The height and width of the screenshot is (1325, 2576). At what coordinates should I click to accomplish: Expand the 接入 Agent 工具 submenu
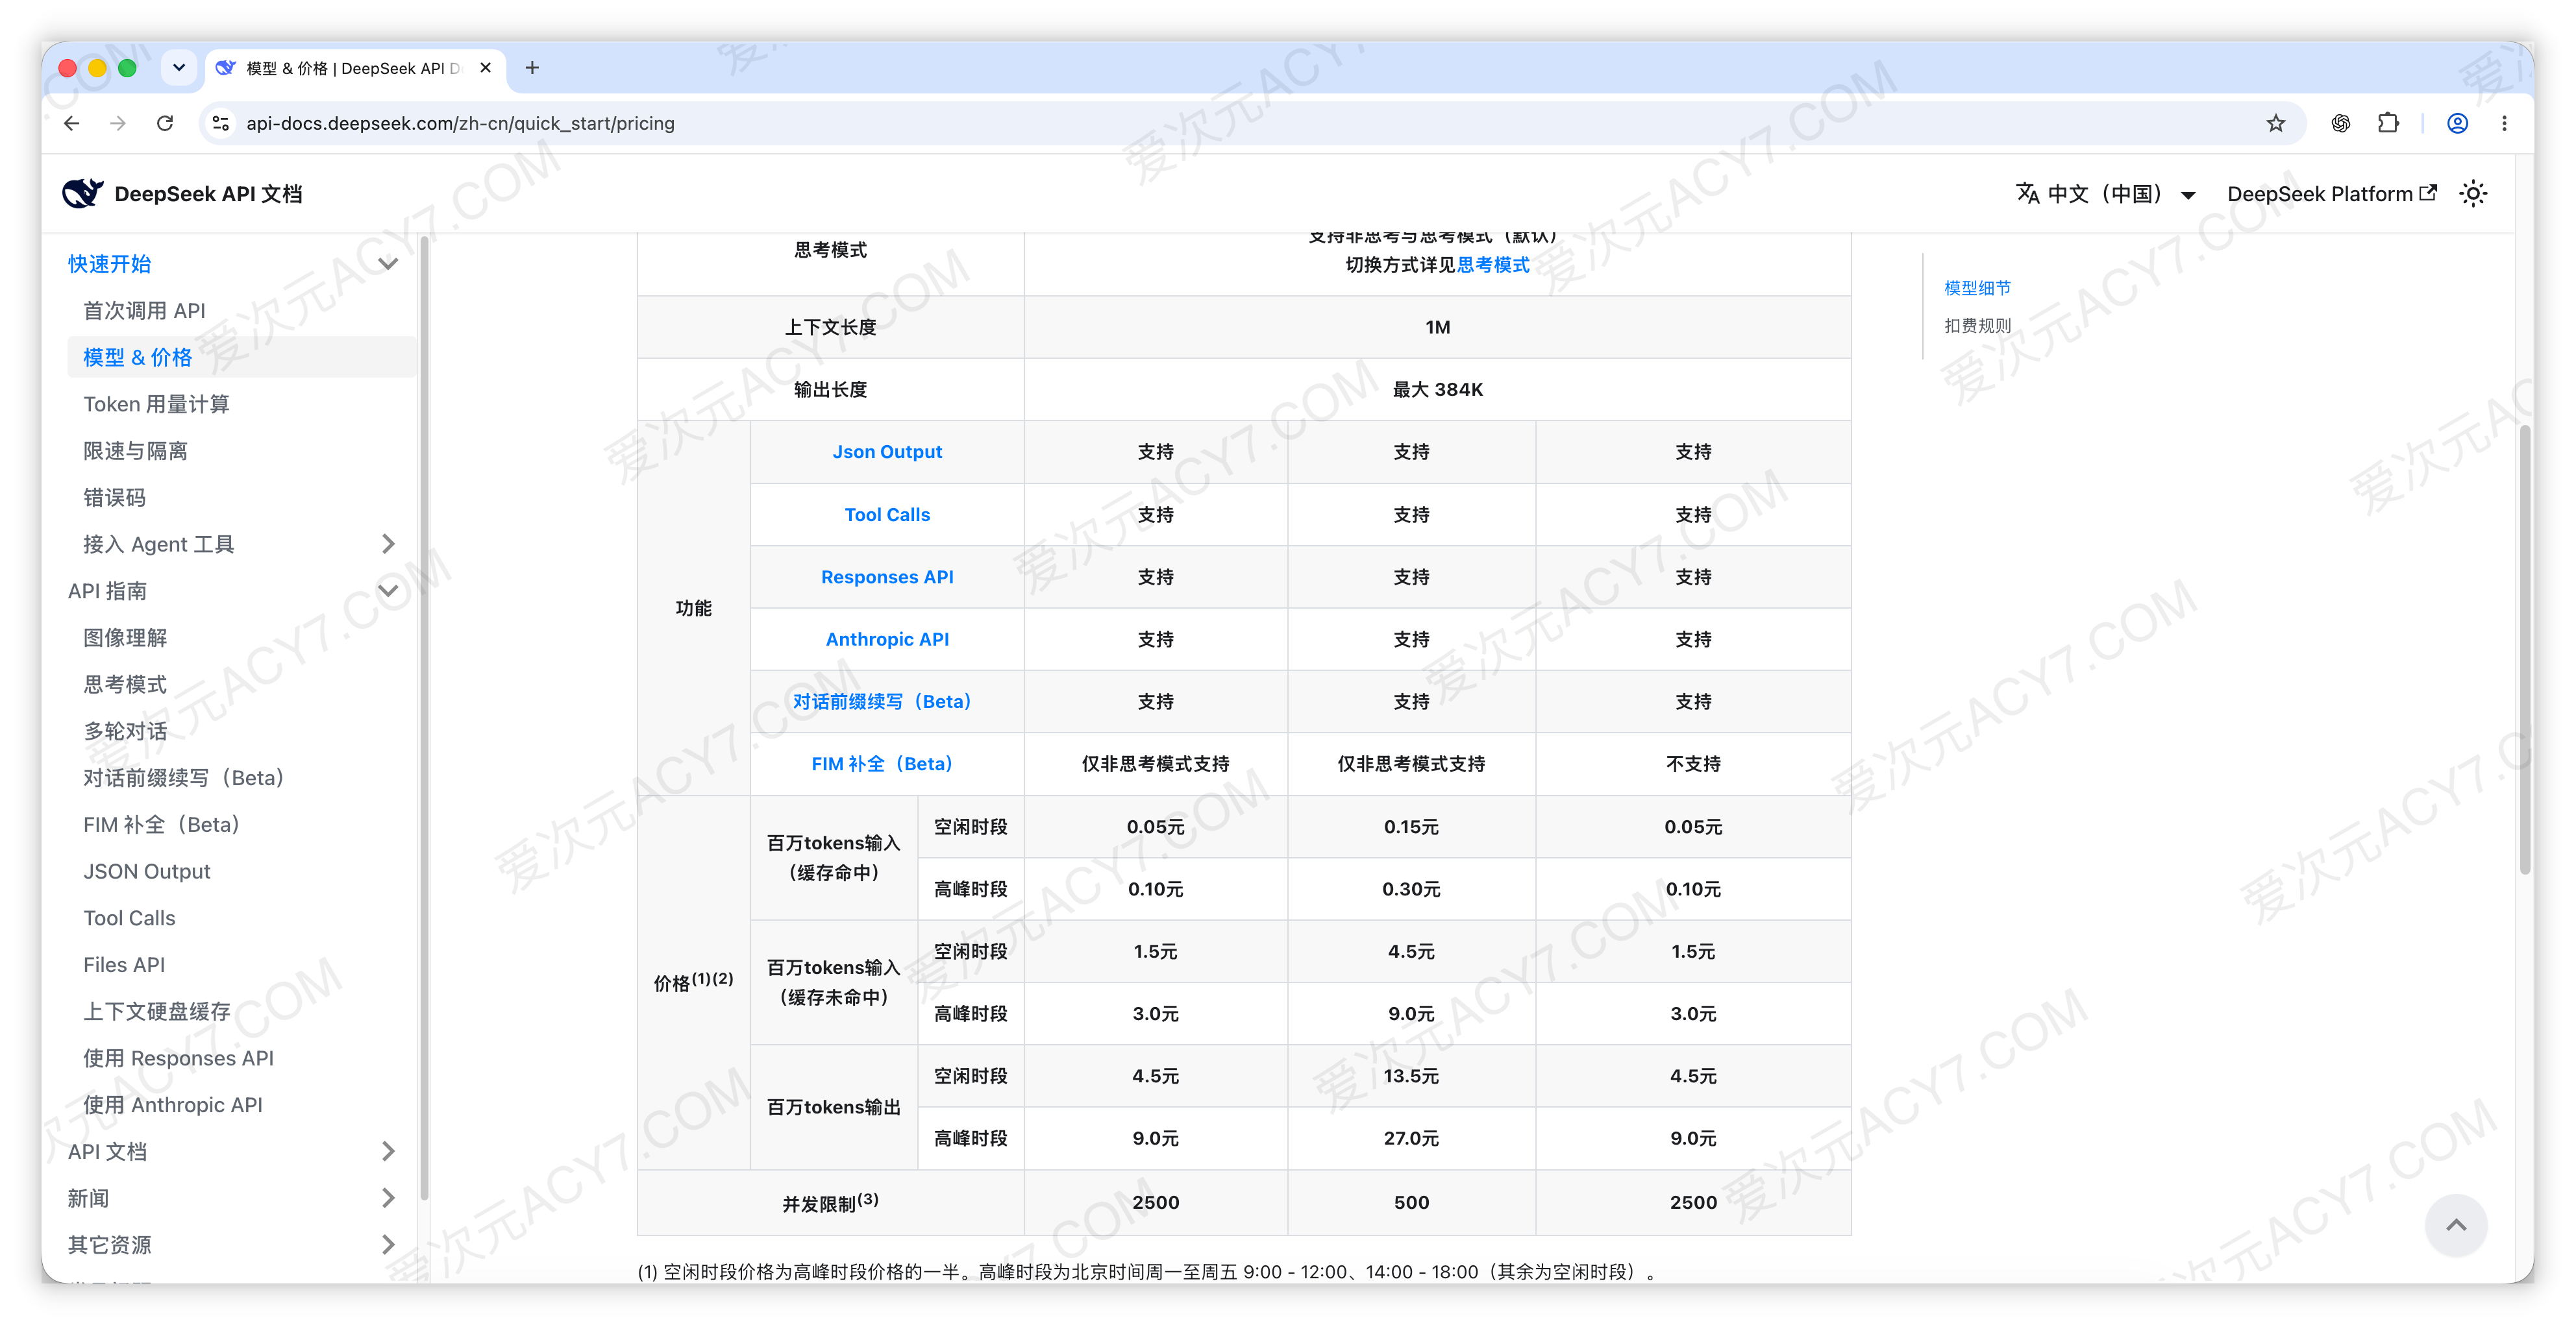(x=388, y=544)
